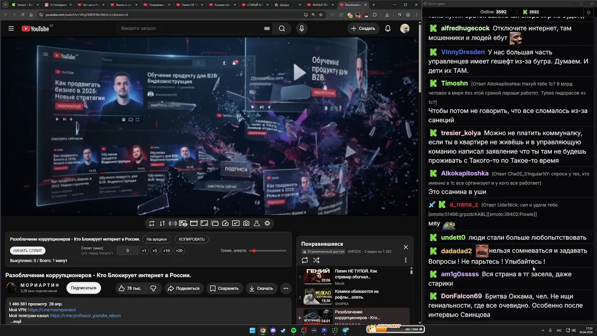Viewport: 597px width, 336px height.
Task: Add one minute with +1 button
Action: (144, 251)
